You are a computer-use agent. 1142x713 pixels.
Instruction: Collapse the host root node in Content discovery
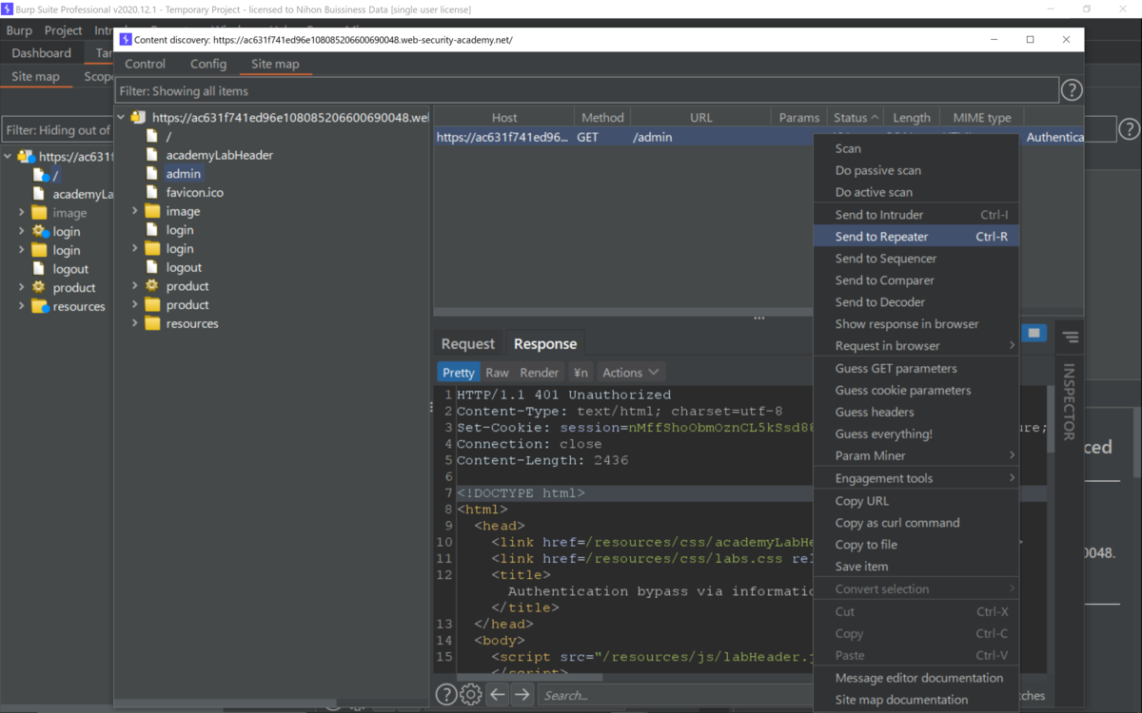pyautogui.click(x=121, y=118)
